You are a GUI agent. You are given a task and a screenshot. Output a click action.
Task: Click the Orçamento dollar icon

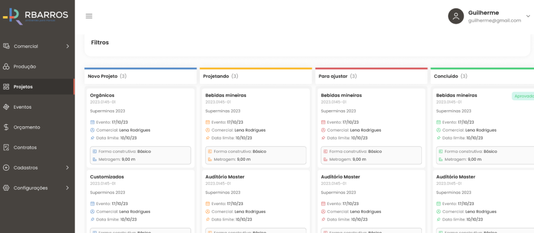6,127
